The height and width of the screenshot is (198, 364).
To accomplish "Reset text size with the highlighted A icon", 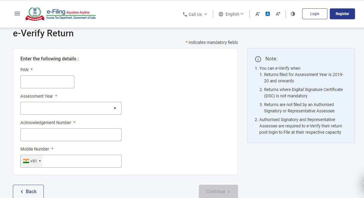I will tap(267, 13).
